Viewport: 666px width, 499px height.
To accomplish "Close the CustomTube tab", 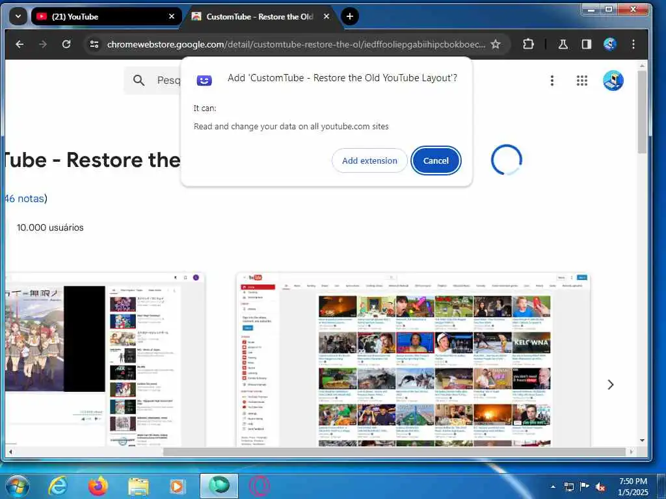I will coord(326,16).
